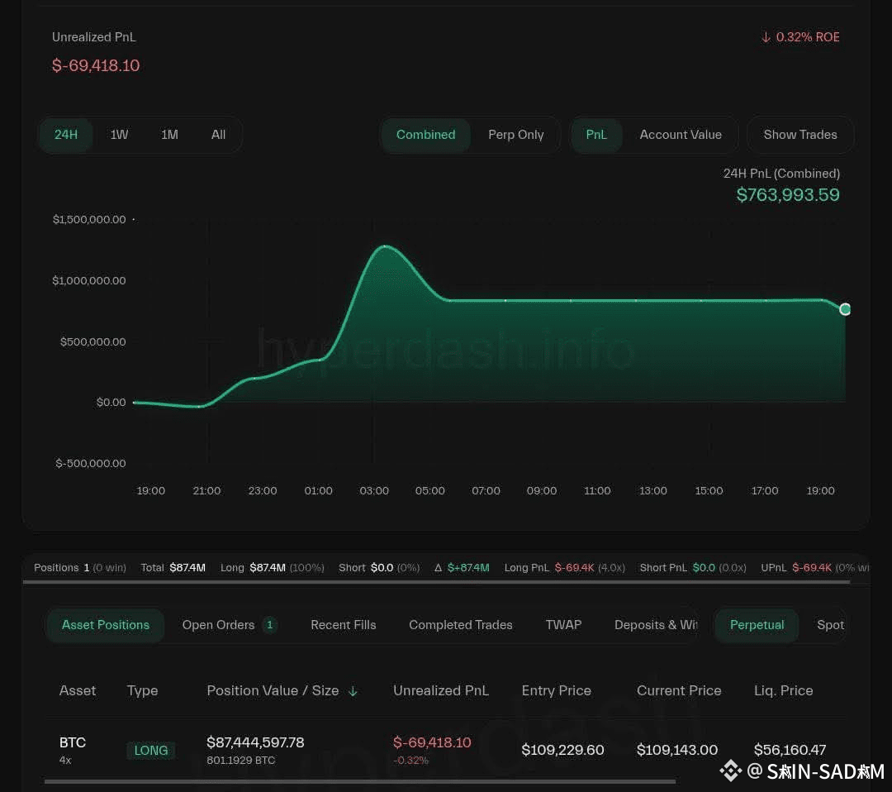Click the delta symbol in the positions summary

(438, 568)
